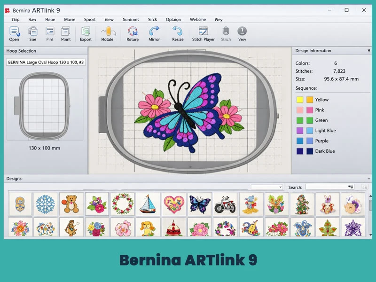
Task: Open the Thip menu
Action: coord(16,20)
